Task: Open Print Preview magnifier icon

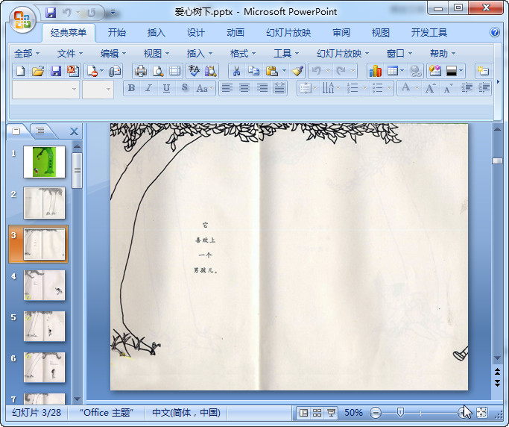Action: coord(158,71)
